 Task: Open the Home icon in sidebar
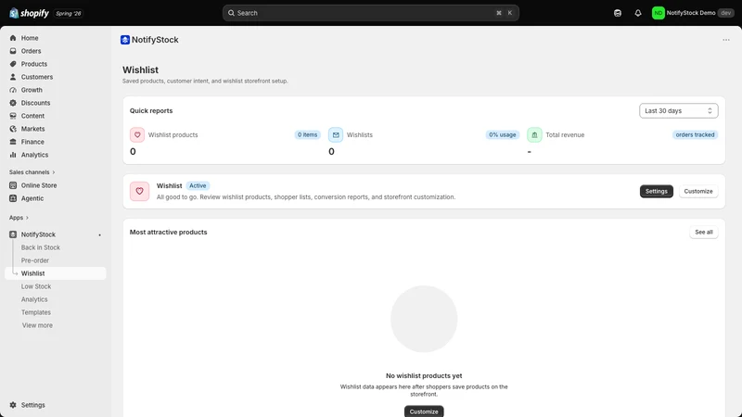point(13,38)
